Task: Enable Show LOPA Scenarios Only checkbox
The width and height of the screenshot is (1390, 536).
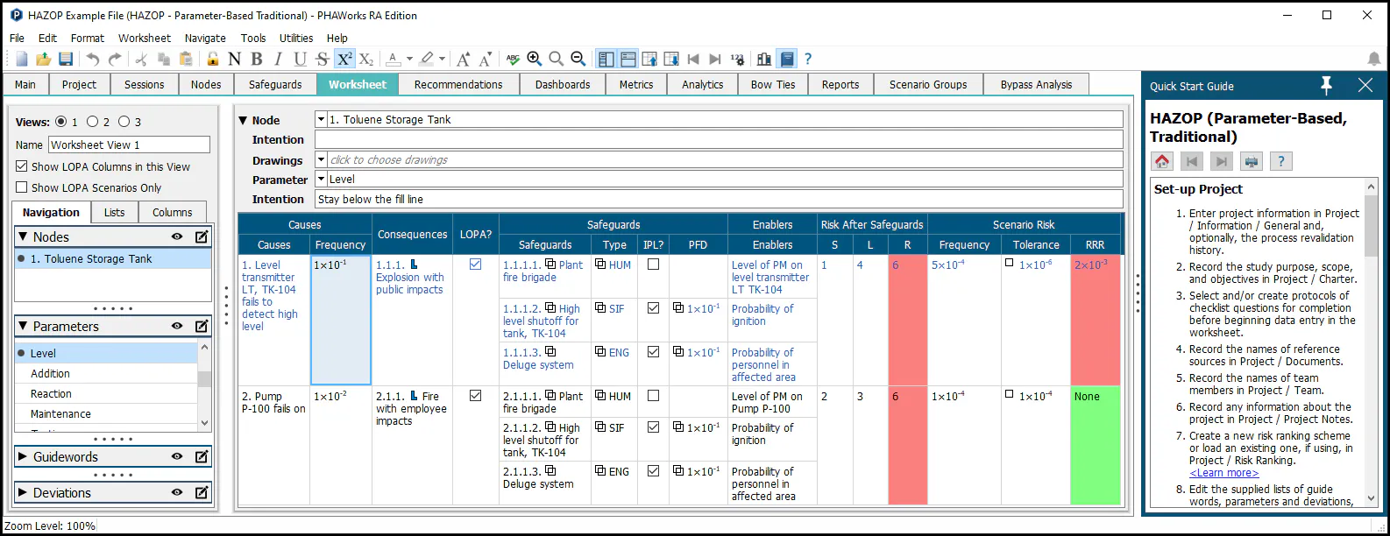Action: (x=22, y=187)
